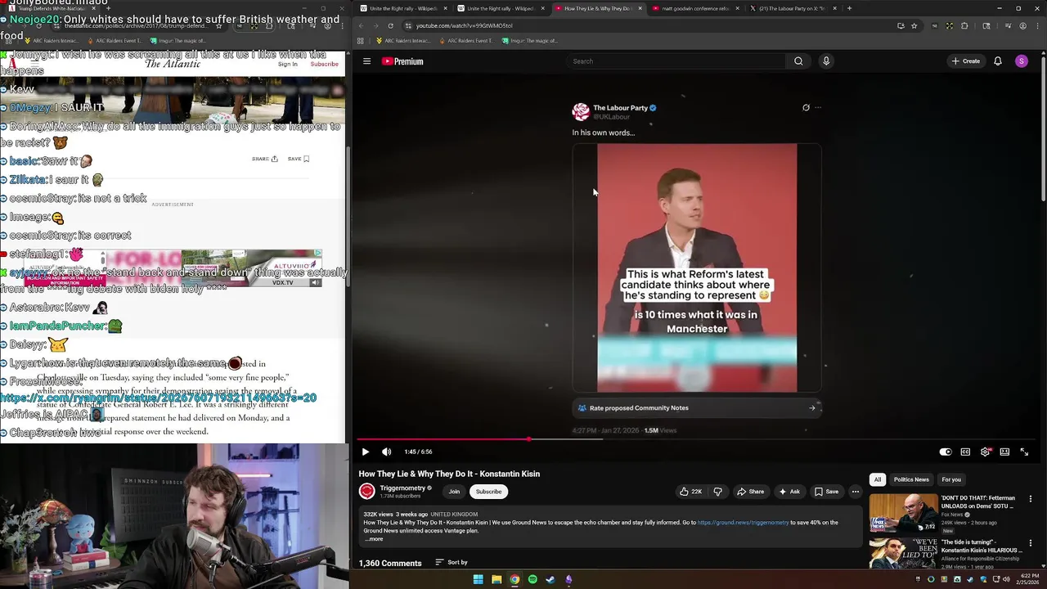Open the Fetterman UNLOADS video thumbnail

click(903, 514)
